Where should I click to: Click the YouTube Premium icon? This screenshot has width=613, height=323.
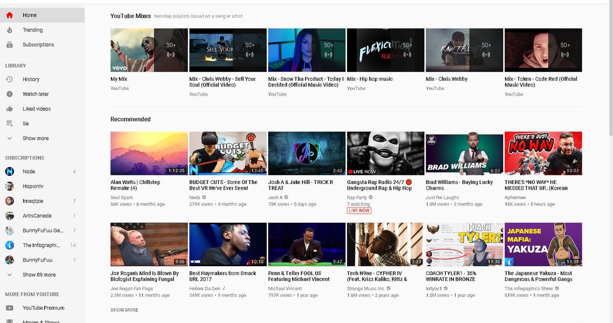click(9, 308)
